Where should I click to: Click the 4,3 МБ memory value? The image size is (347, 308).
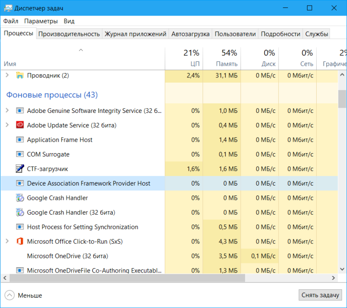point(228,241)
